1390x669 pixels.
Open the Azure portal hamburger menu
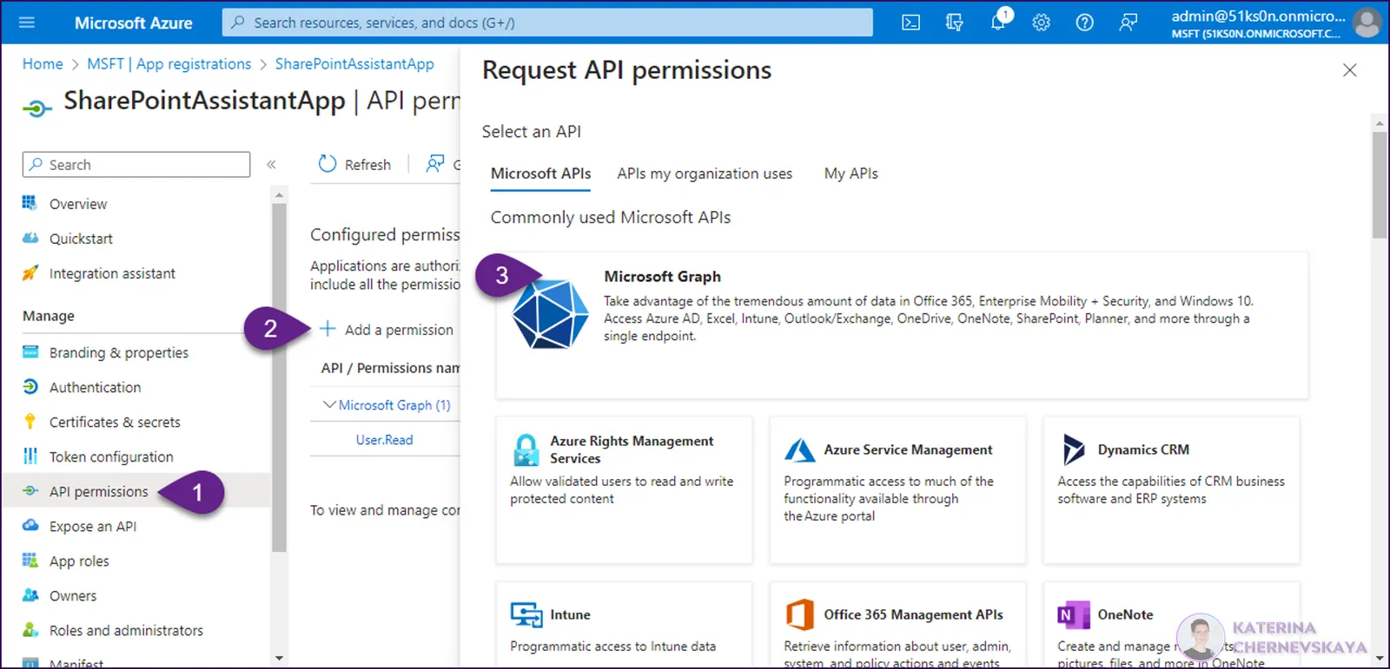coord(27,23)
